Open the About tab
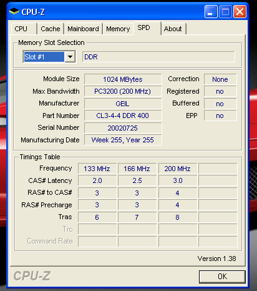Image resolution: width=257 pixels, height=291 pixels. pyautogui.click(x=173, y=29)
